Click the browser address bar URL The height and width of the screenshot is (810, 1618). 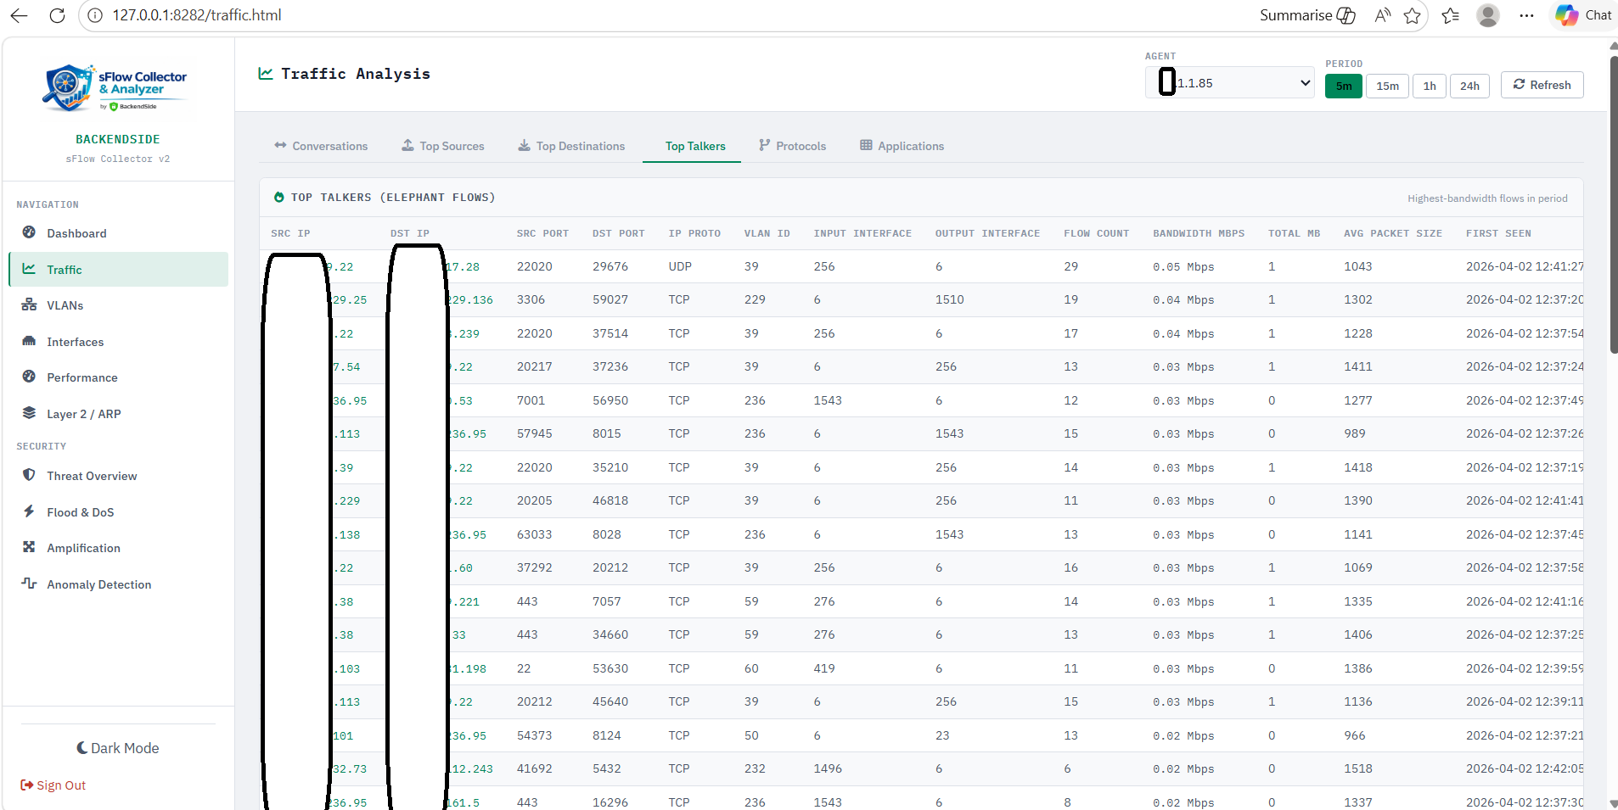197,15
